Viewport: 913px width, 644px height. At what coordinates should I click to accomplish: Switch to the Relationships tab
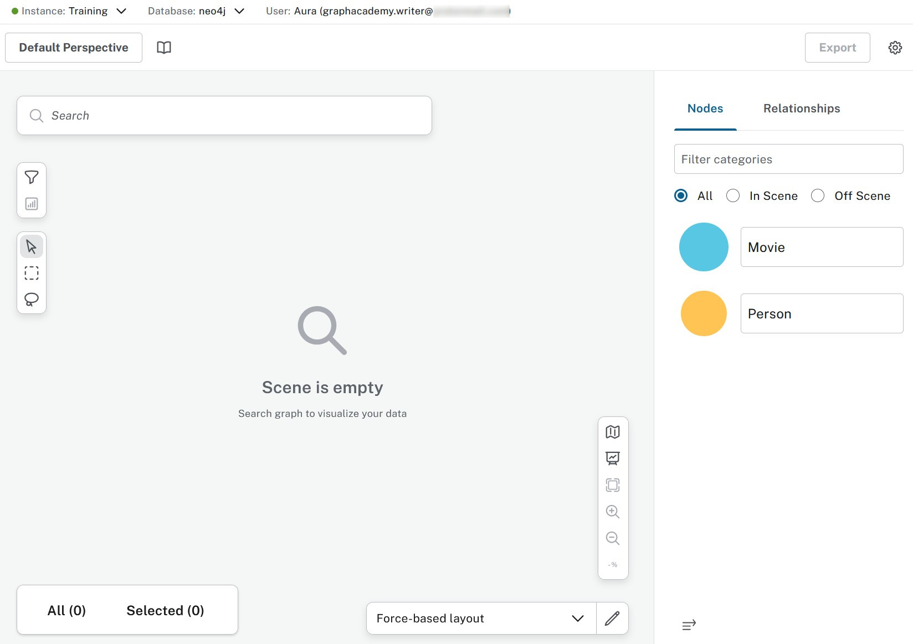pos(802,108)
